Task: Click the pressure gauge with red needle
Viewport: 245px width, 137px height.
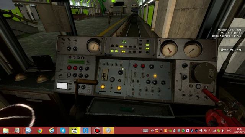Action: point(169,49)
